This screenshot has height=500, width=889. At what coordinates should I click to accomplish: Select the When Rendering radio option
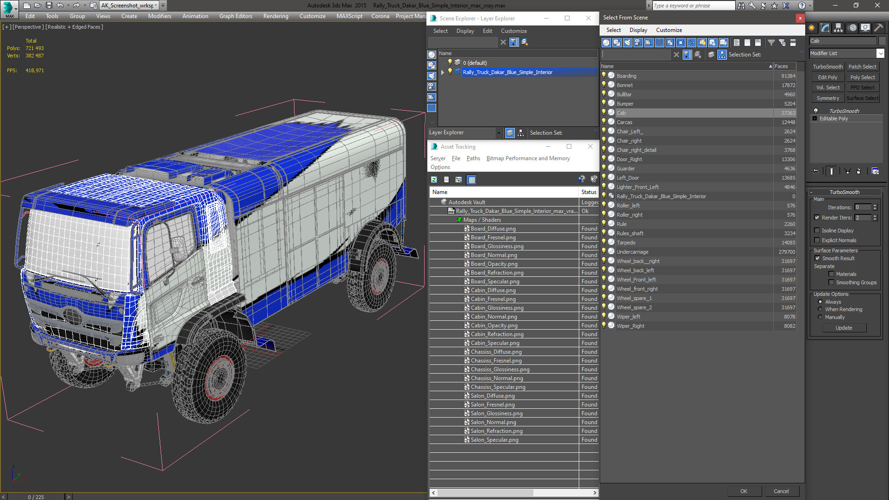(820, 309)
